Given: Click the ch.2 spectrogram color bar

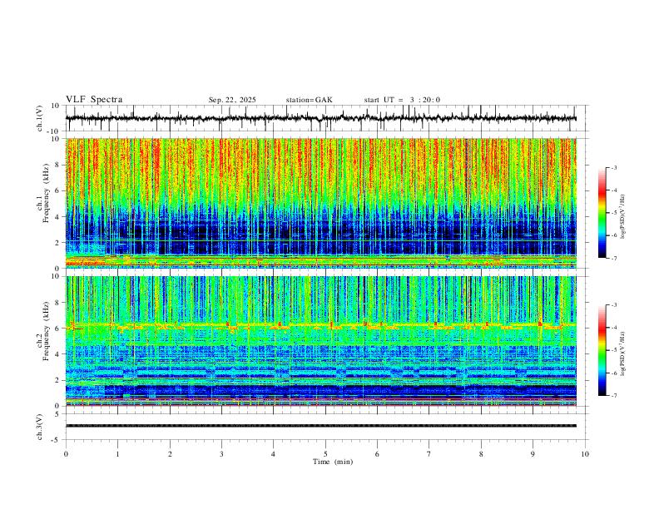Looking at the screenshot, I should [602, 350].
